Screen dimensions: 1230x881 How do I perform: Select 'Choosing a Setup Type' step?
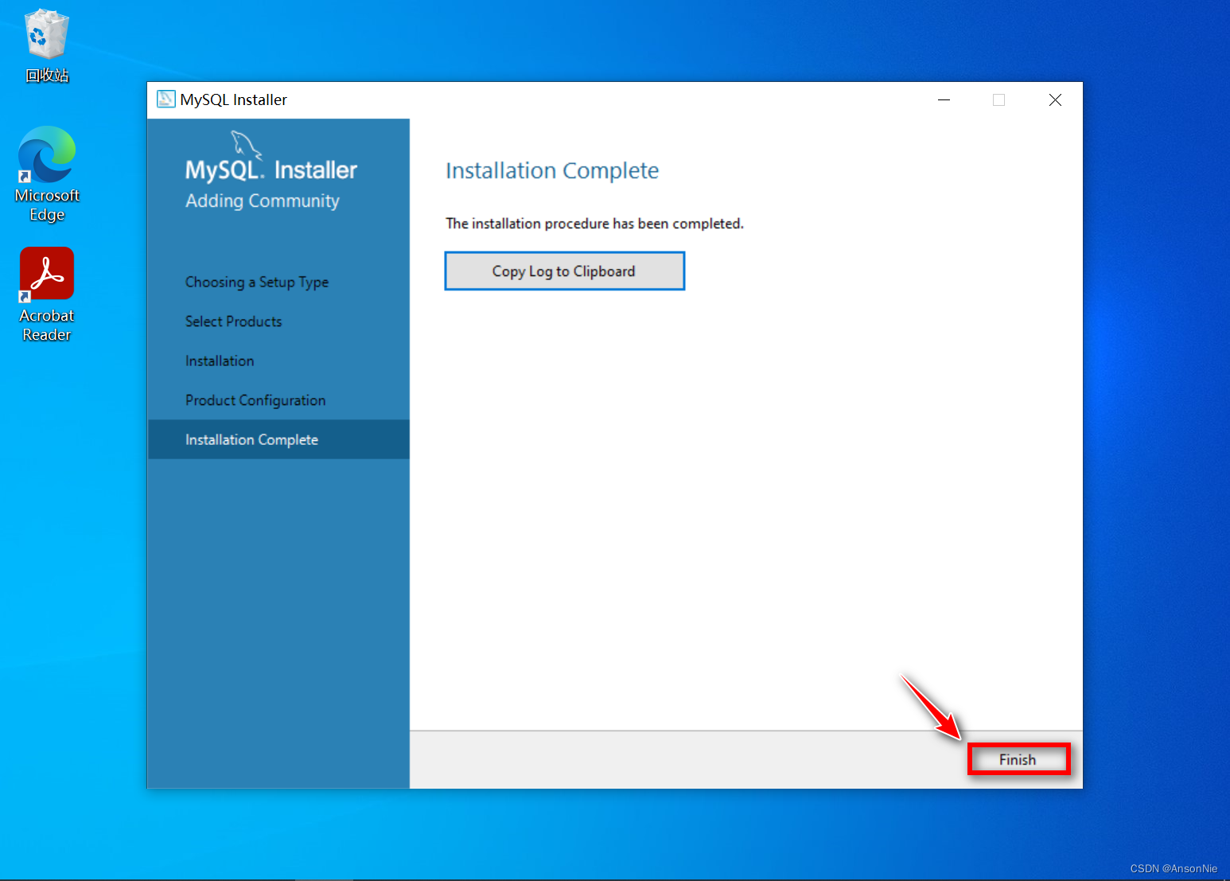point(257,283)
